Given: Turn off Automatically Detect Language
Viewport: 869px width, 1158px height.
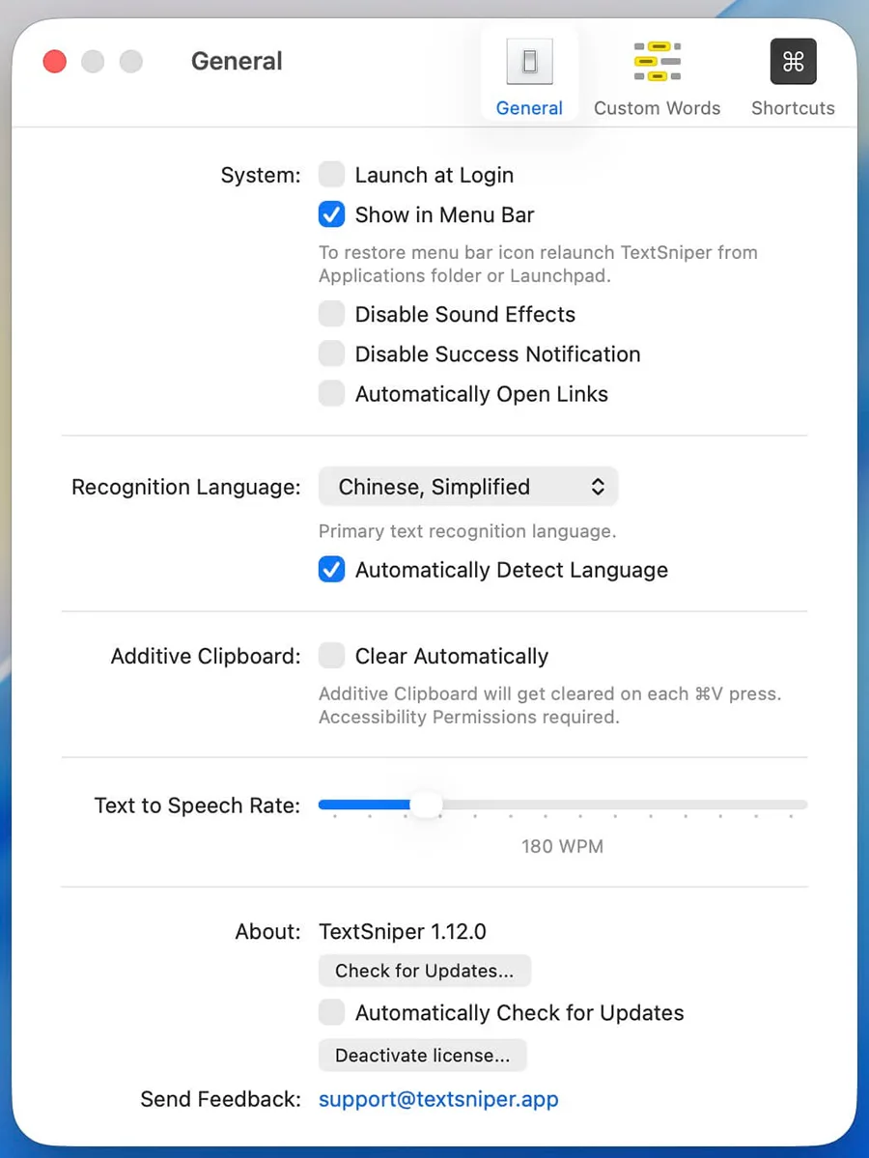Looking at the screenshot, I should (331, 570).
